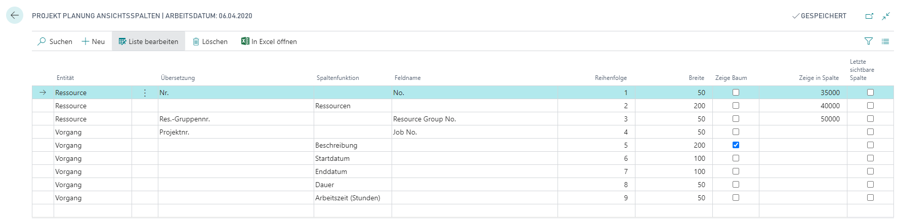
Task: Enable Letzte sichtbare Spalte for Enddatum row
Action: [870, 171]
